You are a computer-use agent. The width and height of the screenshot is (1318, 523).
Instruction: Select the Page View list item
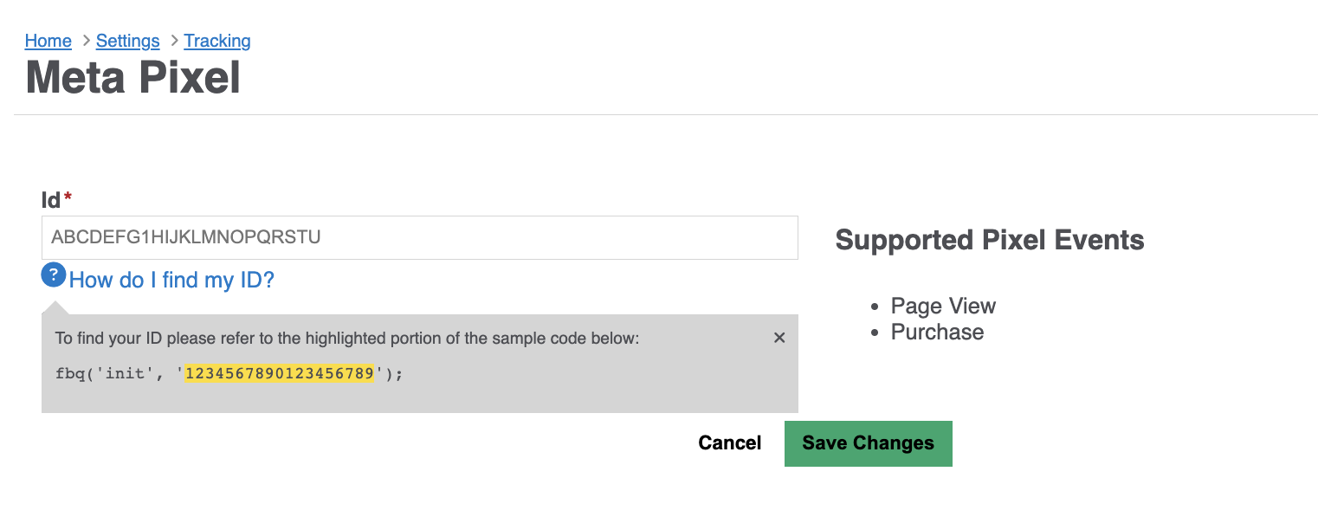[943, 306]
